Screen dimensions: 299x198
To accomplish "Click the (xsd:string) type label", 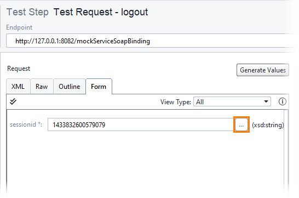I will 268,125.
